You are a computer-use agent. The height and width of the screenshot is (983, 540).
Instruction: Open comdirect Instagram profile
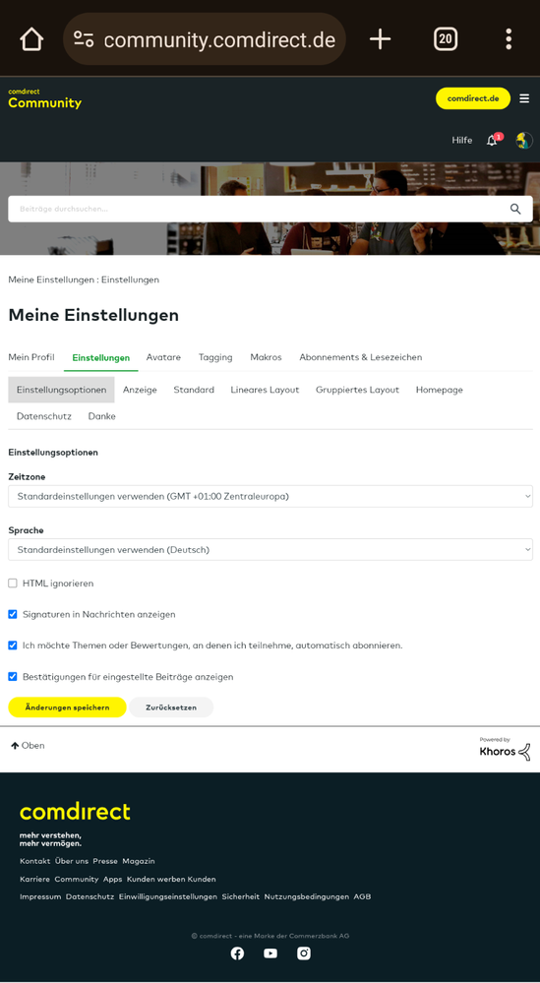pos(304,953)
